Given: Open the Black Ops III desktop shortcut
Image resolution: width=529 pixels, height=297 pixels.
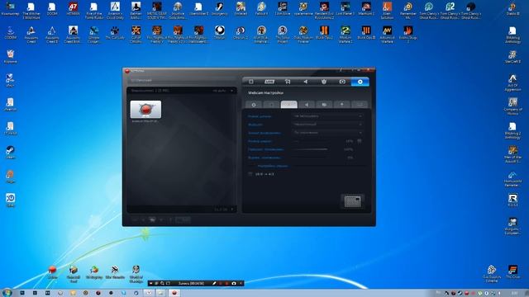Looking at the screenshot, I should pyautogui.click(x=366, y=33).
